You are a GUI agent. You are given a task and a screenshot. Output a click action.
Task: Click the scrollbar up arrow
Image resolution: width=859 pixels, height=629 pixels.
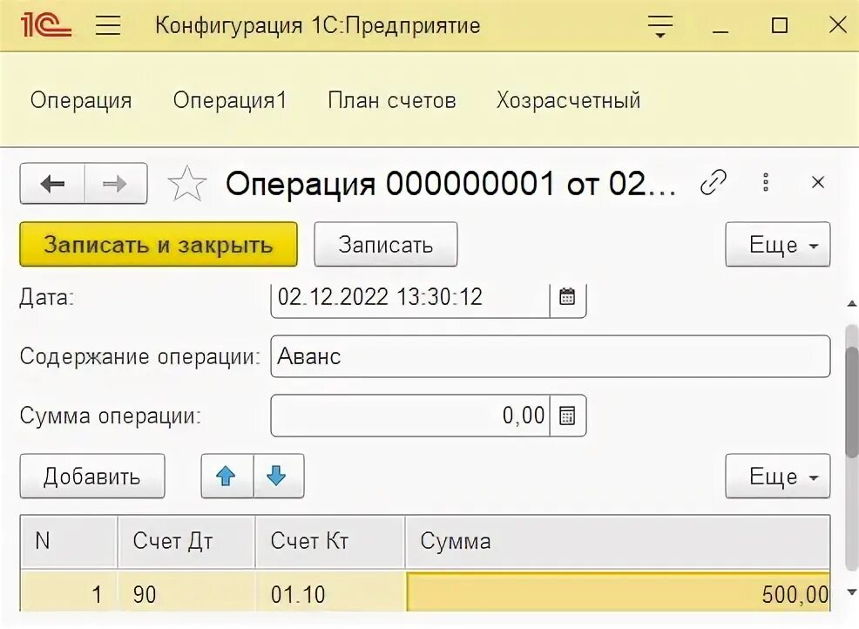[x=852, y=303]
